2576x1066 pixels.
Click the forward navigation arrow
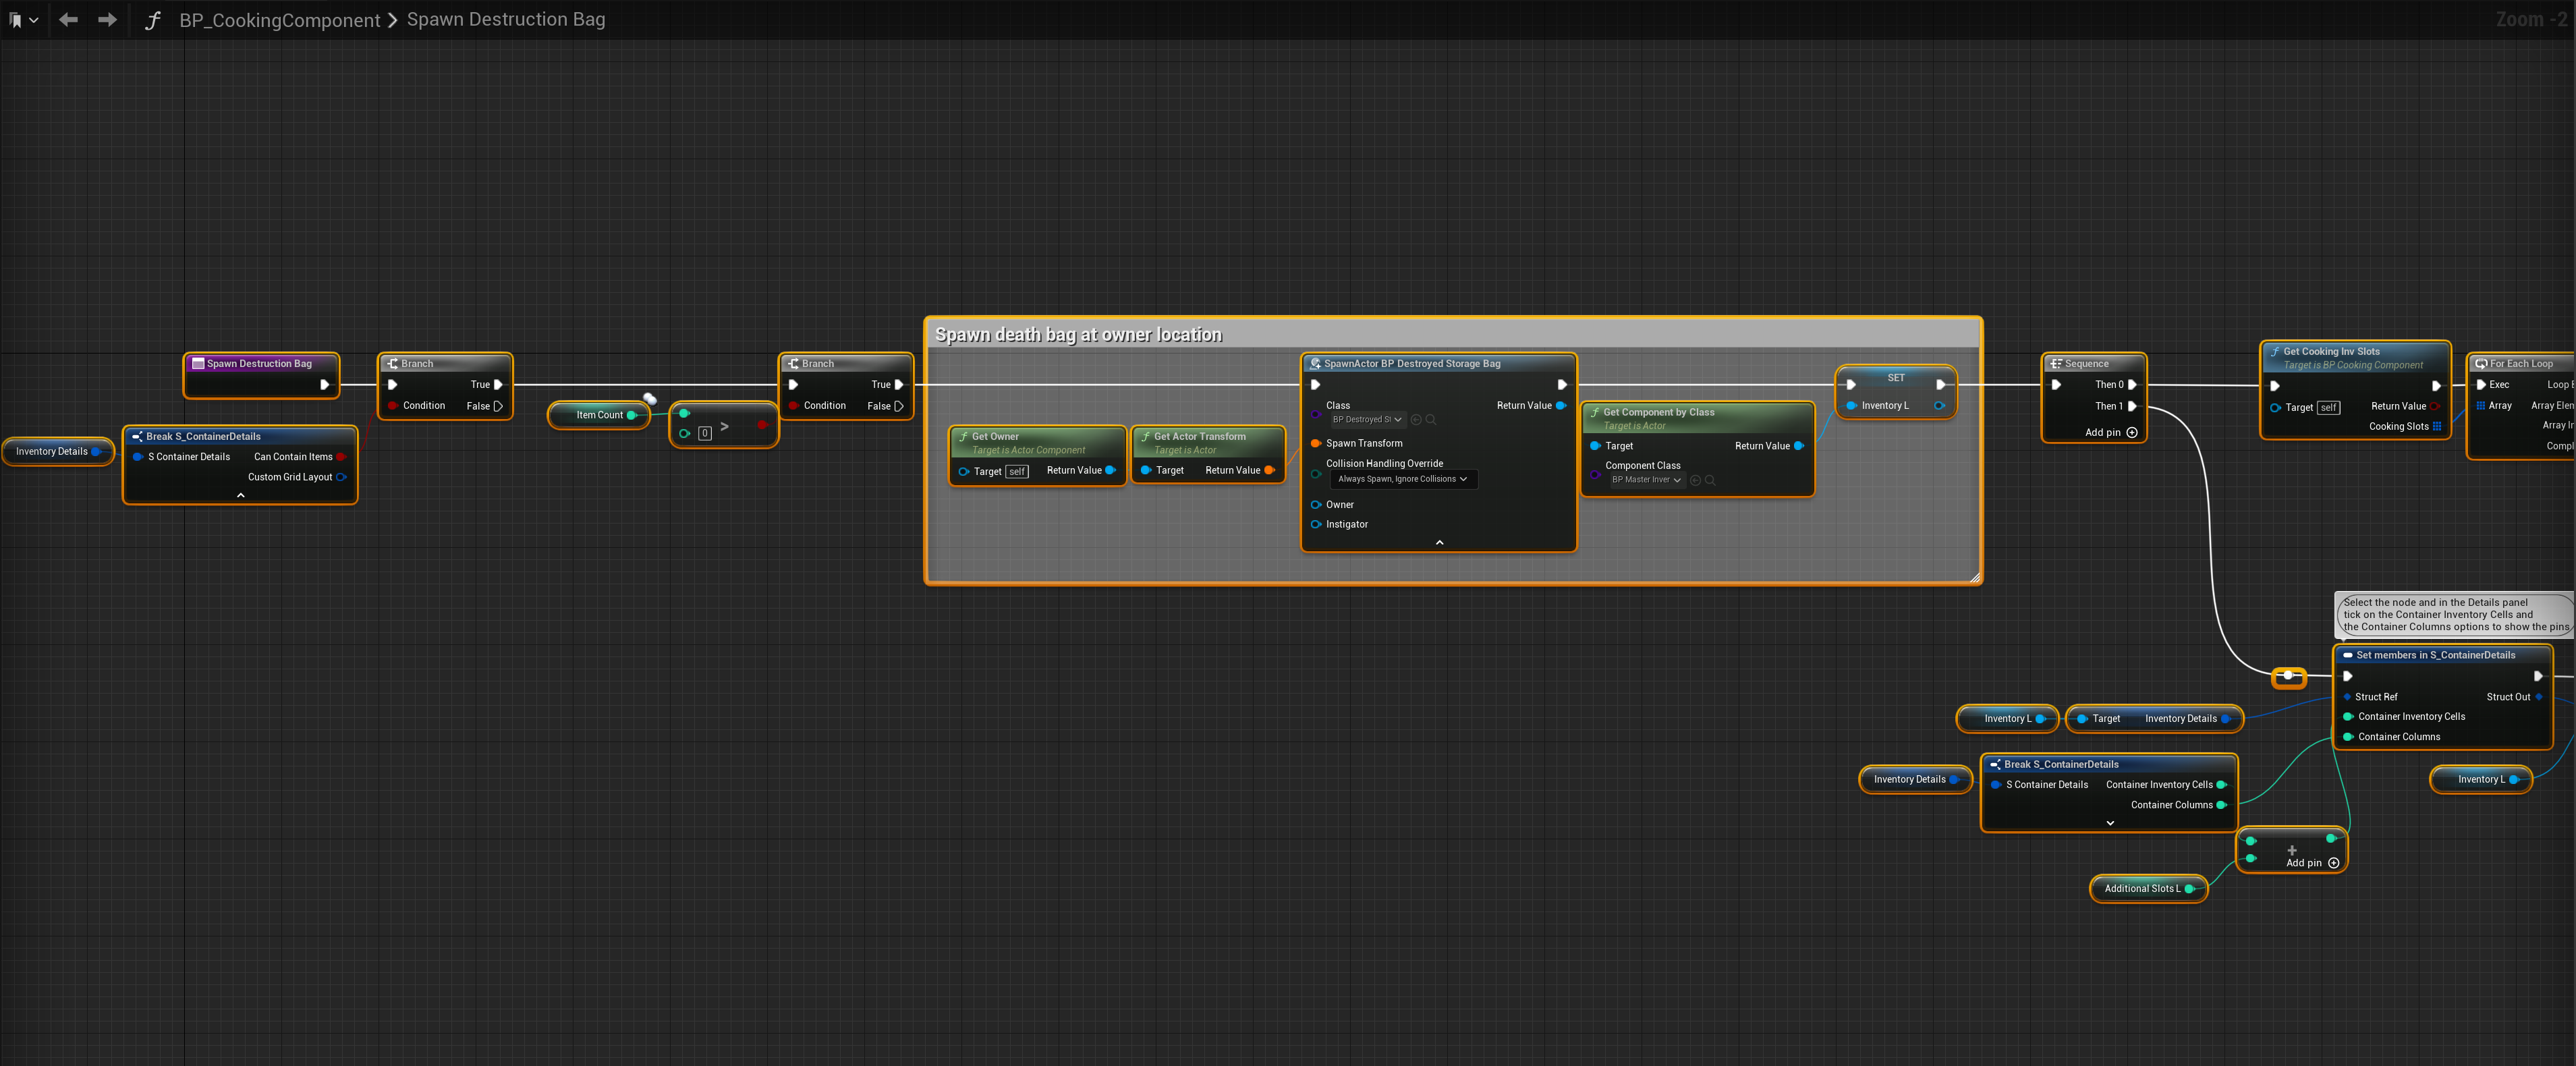click(107, 20)
